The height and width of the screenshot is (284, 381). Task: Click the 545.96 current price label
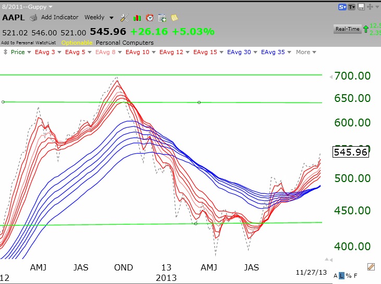(351, 152)
